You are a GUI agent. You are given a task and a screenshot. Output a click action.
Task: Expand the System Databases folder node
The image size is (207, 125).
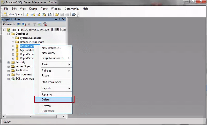[x=13, y=38]
